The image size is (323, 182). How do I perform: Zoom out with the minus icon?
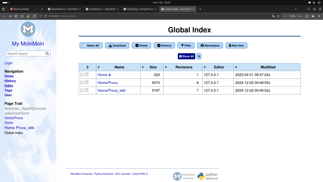point(285,16)
